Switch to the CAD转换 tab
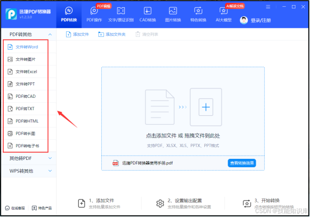This screenshot has width=310, height=217. point(148,15)
